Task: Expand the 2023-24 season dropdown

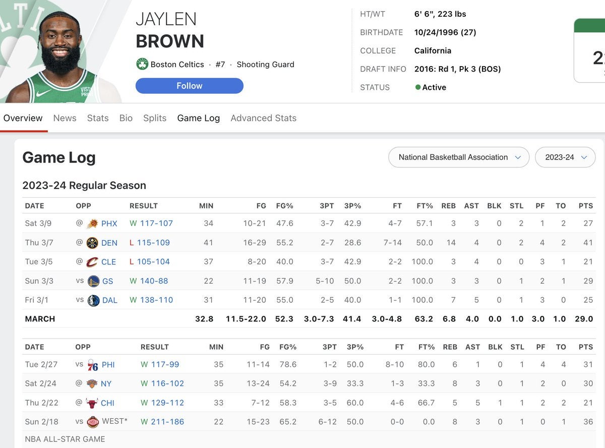Action: pos(565,157)
